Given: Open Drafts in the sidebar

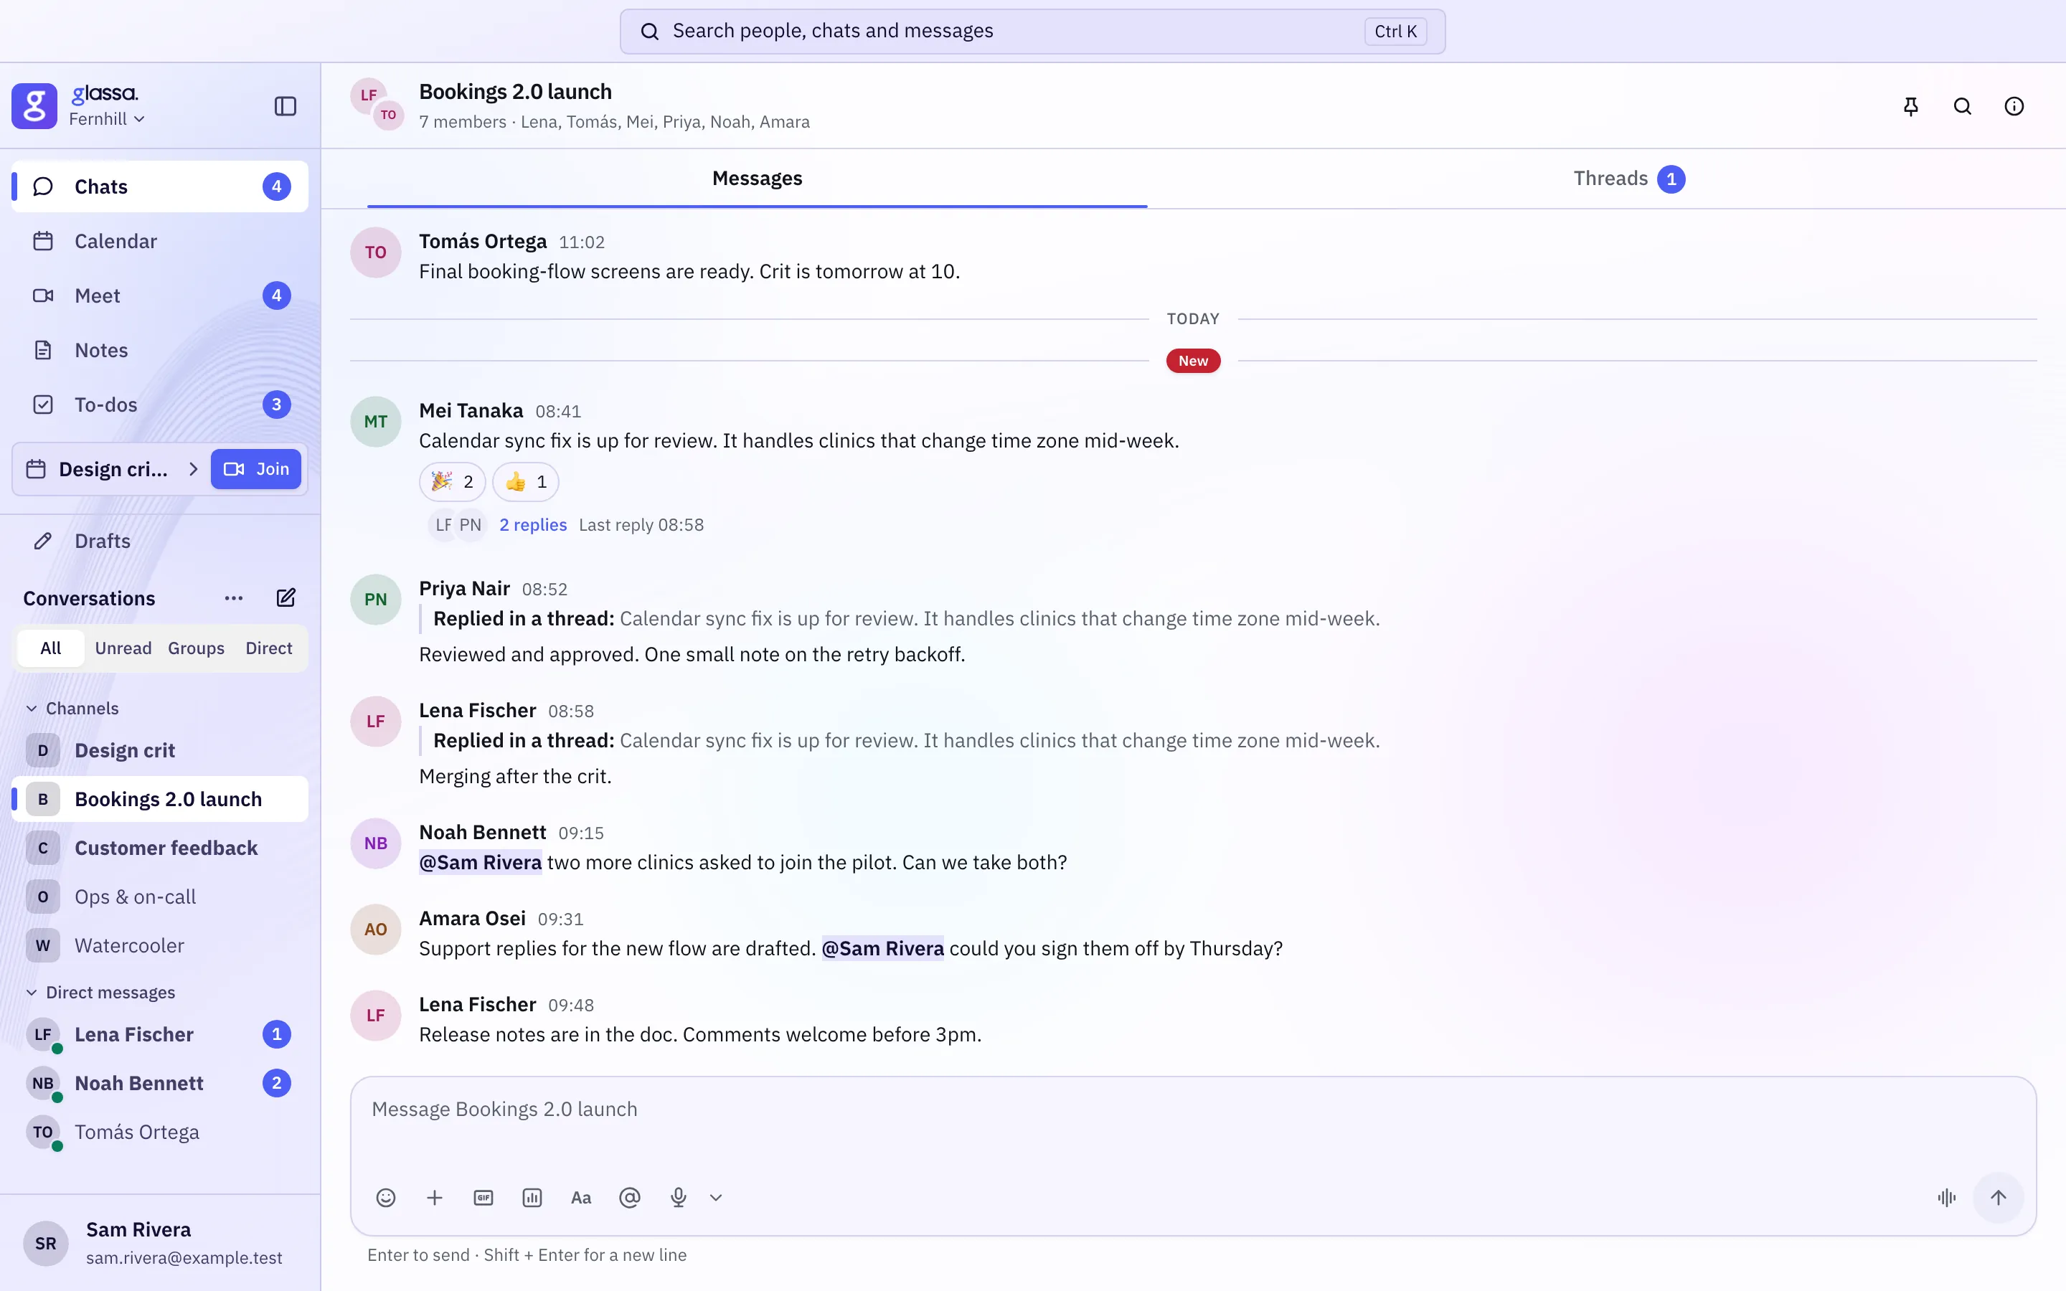Looking at the screenshot, I should pos(160,541).
